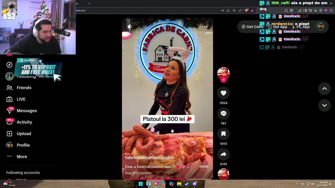335x188 pixels.
Task: Click the browser zoom magnifier icon
Action: (x=234, y=10)
